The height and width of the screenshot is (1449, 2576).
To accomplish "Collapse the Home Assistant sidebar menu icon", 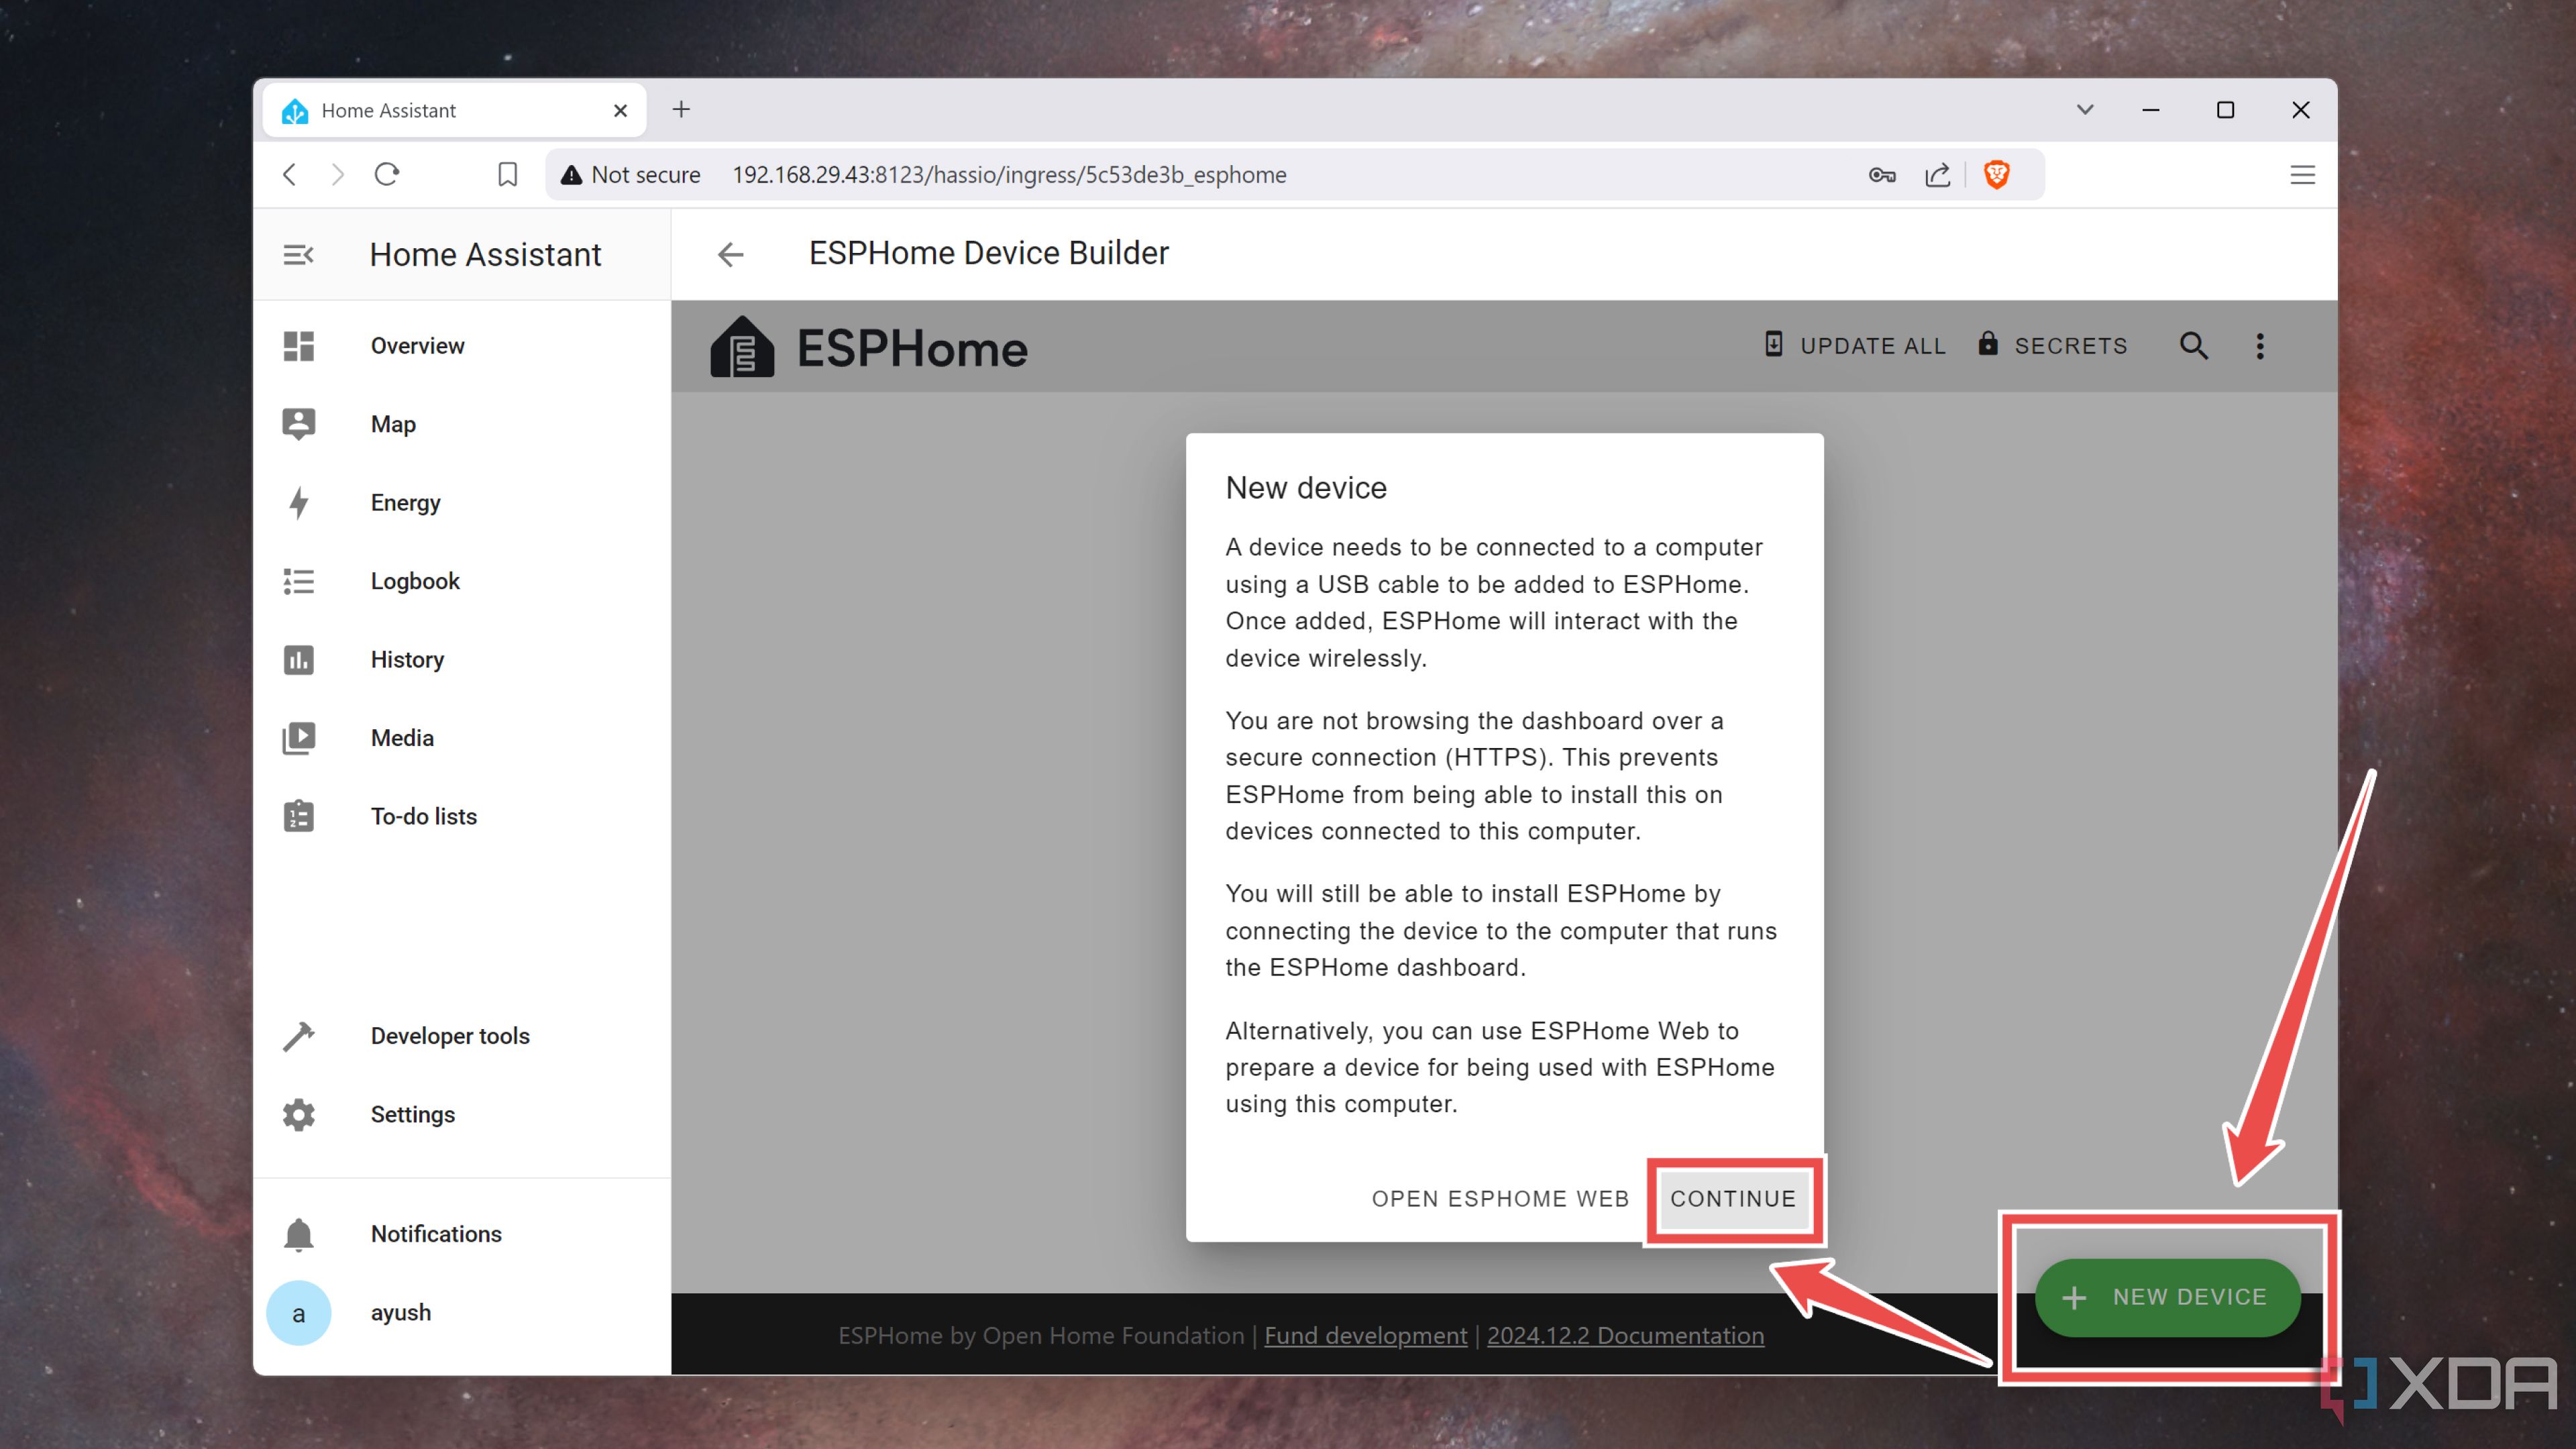I will [x=298, y=255].
